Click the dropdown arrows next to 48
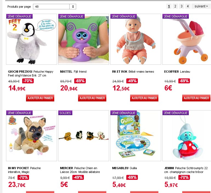 click(x=73, y=7)
